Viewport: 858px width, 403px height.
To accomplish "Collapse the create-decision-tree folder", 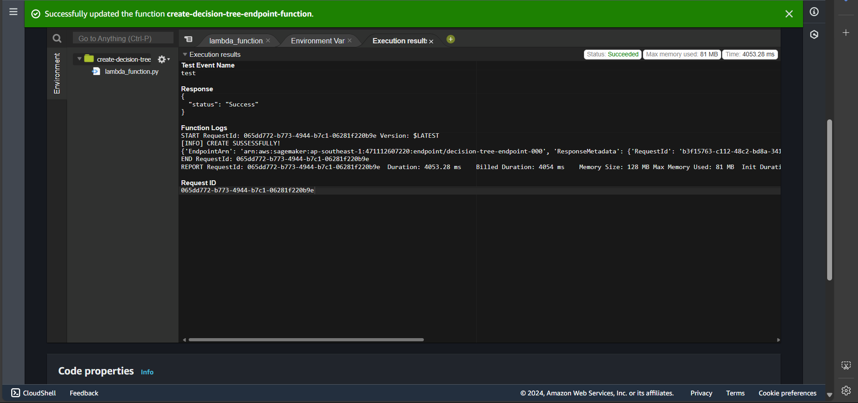I will (80, 59).
